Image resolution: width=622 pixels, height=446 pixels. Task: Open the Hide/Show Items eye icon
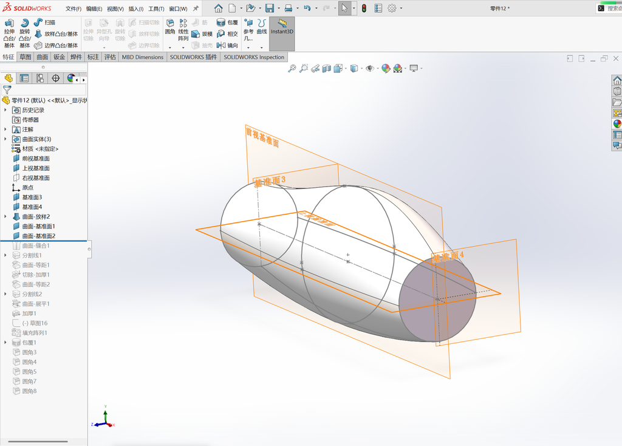click(370, 69)
